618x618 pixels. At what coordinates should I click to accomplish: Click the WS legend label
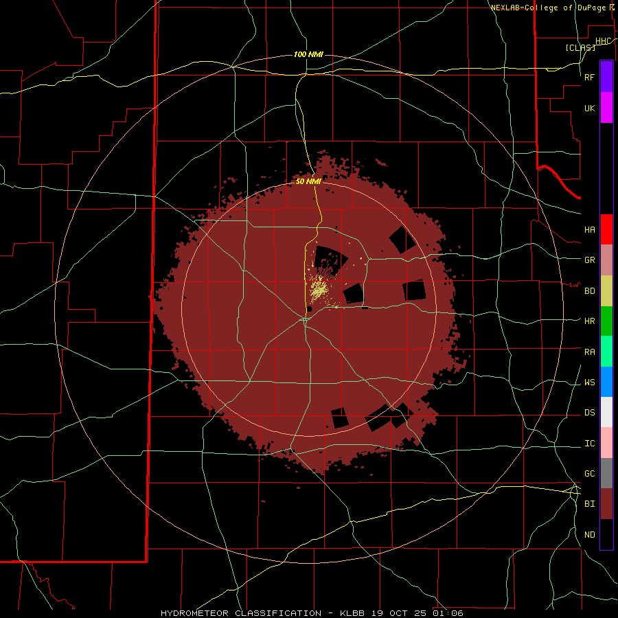tap(589, 382)
